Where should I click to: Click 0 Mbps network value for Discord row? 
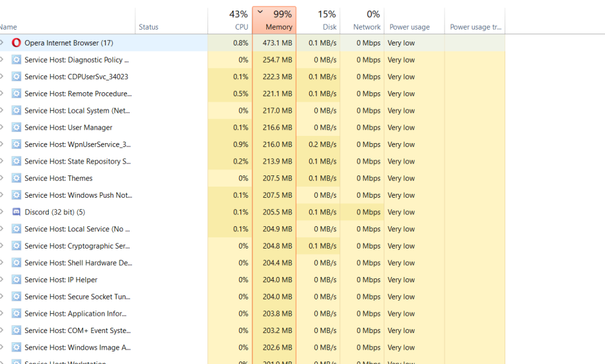click(369, 212)
